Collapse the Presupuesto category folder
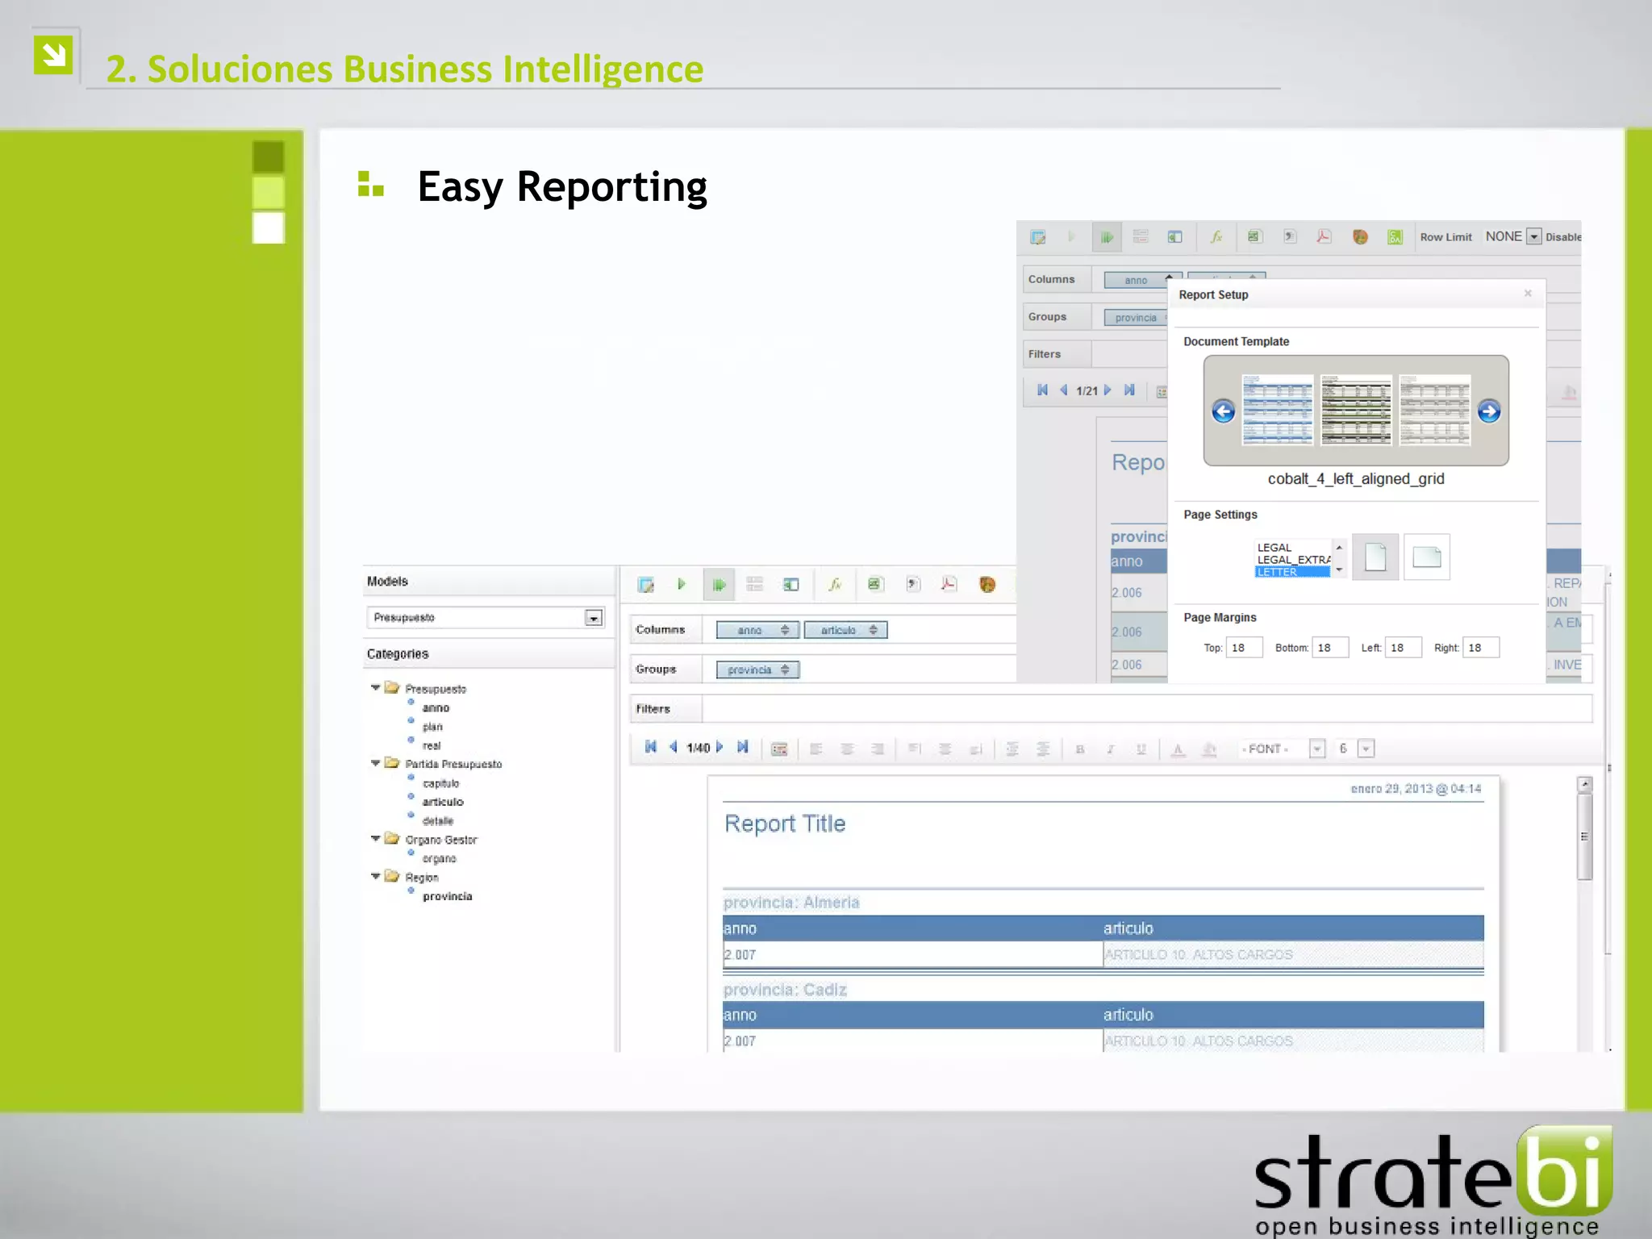 [x=375, y=688]
